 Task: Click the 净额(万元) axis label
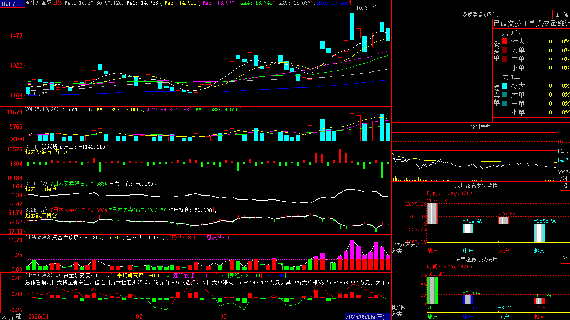405,245
